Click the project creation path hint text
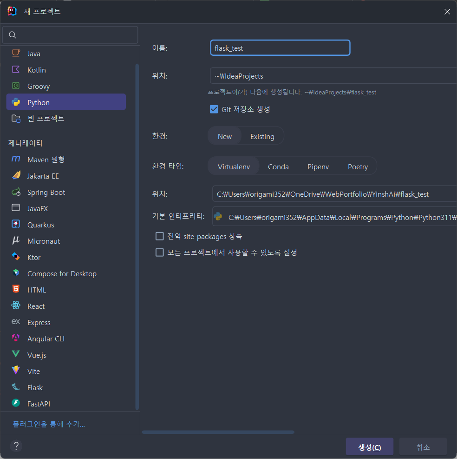457x459 pixels. click(292, 92)
